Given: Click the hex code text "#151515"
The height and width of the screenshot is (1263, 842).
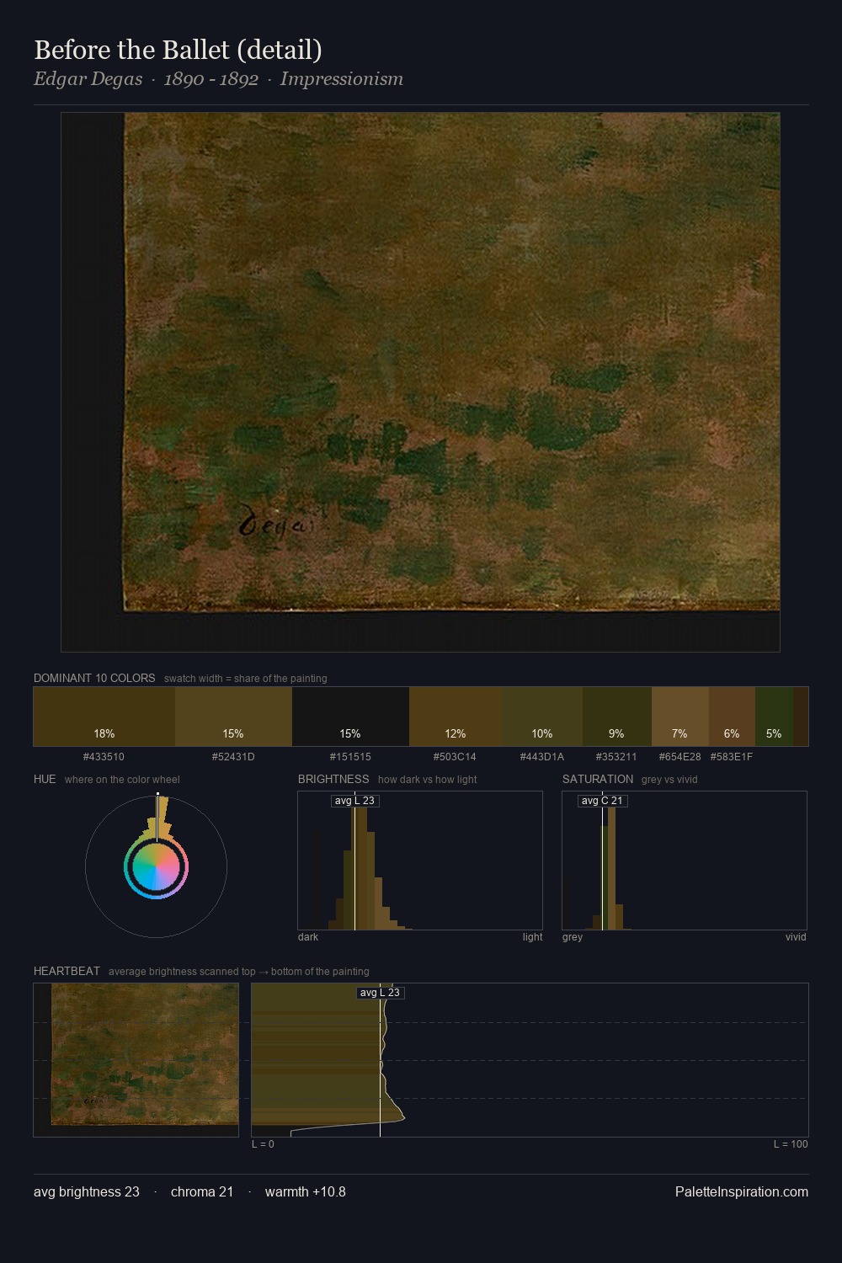Looking at the screenshot, I should click(x=350, y=757).
